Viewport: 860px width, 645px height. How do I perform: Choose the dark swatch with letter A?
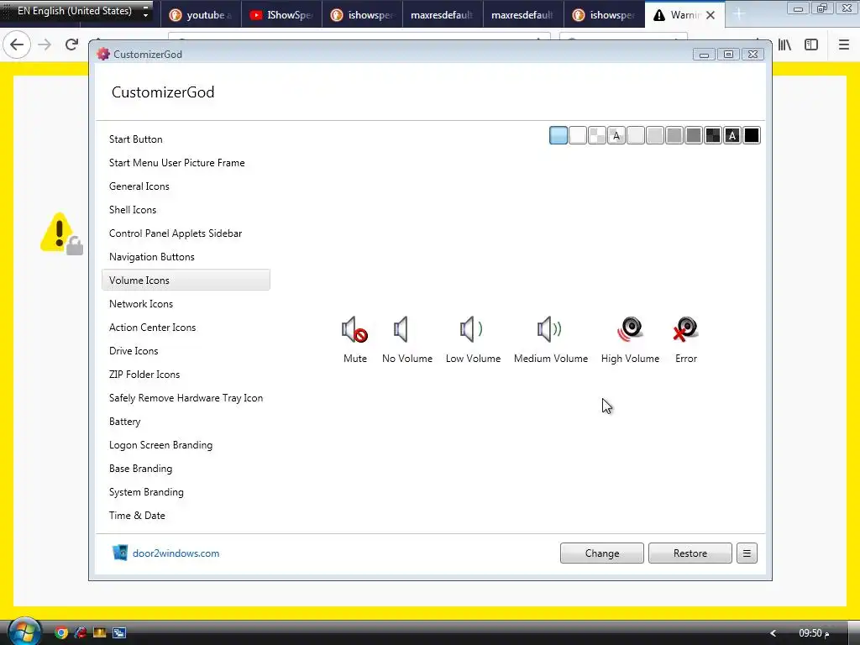click(x=732, y=135)
